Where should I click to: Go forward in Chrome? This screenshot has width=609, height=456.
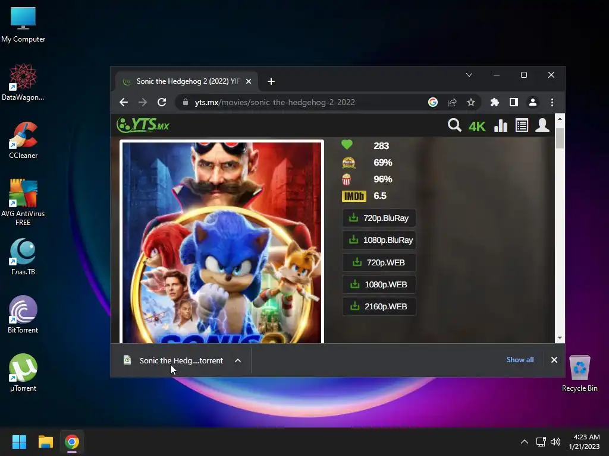tap(143, 102)
